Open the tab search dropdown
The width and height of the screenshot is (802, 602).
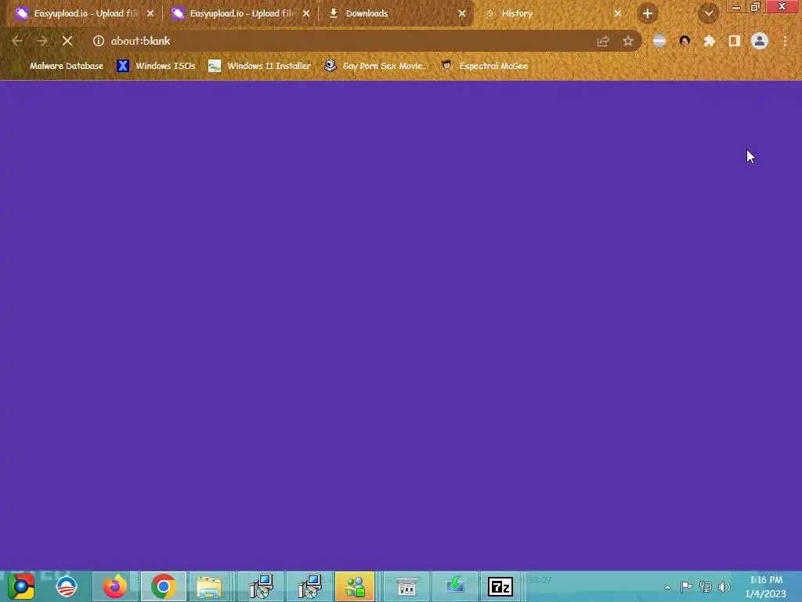708,13
